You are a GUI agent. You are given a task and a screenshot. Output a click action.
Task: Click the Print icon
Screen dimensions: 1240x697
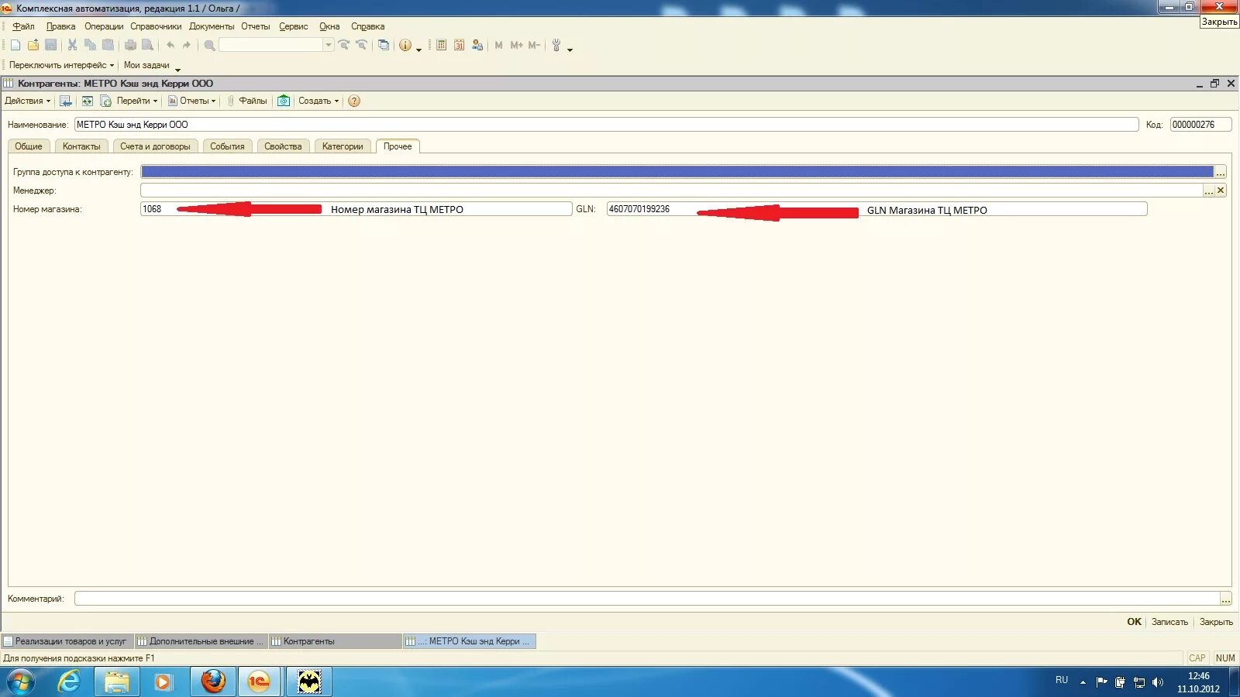(x=130, y=45)
